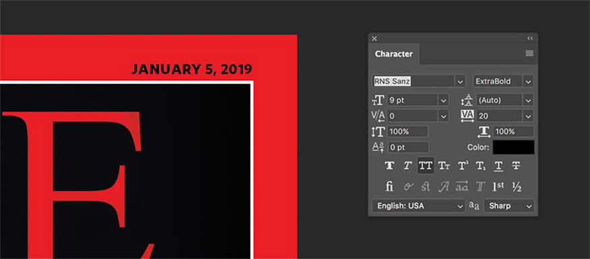Apply Subscript style

click(481, 165)
